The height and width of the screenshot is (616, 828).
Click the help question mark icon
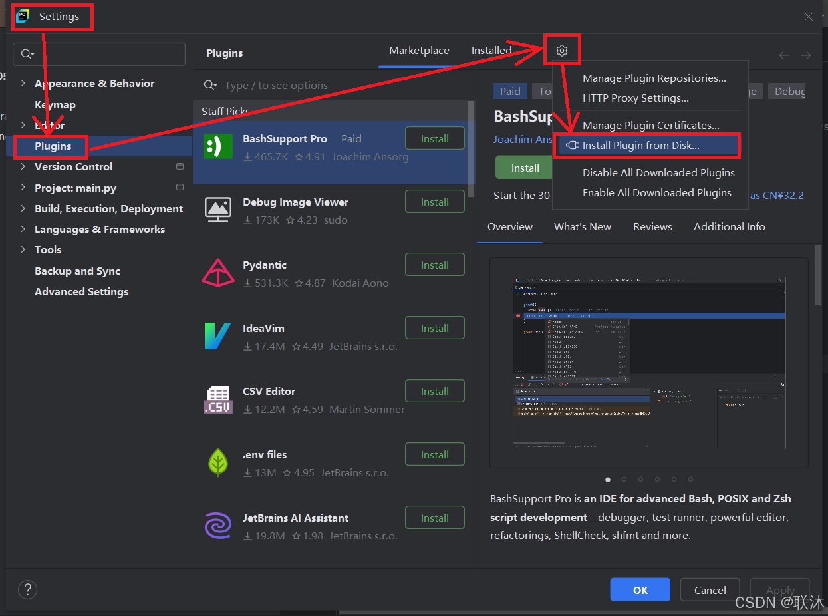pyautogui.click(x=27, y=589)
